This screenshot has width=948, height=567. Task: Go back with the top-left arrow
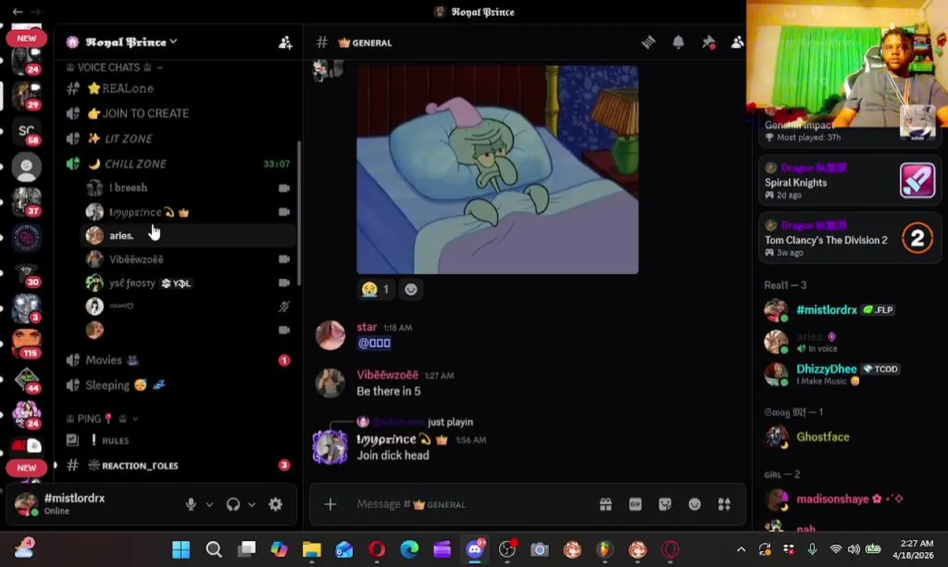coord(17,12)
